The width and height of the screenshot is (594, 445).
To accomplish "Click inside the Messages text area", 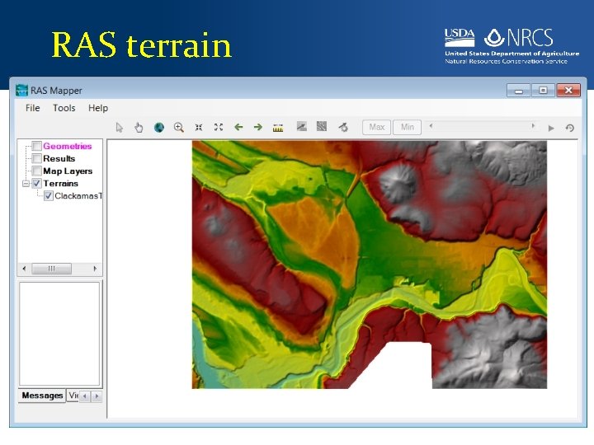I will [59, 334].
